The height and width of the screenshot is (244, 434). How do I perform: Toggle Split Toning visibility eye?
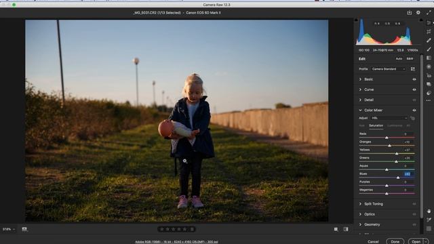tap(414, 204)
